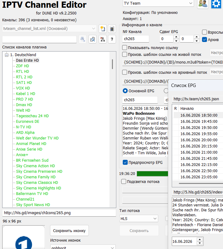Viewport: 223px width, 249px height.
Task: Uncheck Предпросмотр EPG checkbox
Action: (x=125, y=163)
